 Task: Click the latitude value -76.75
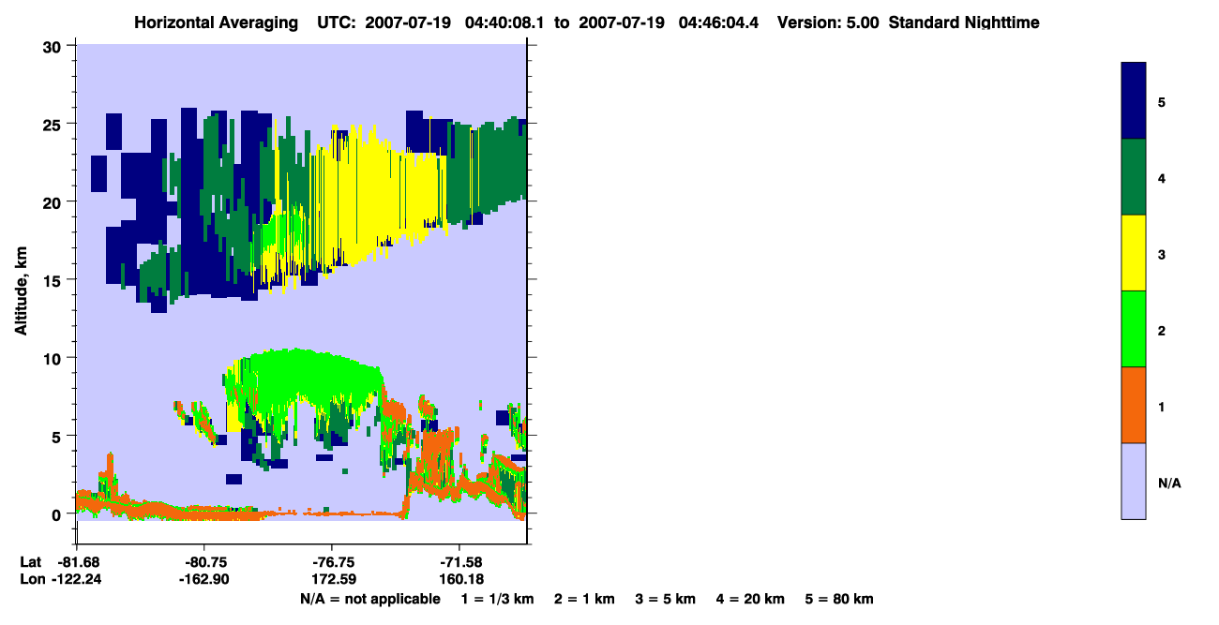coord(332,562)
